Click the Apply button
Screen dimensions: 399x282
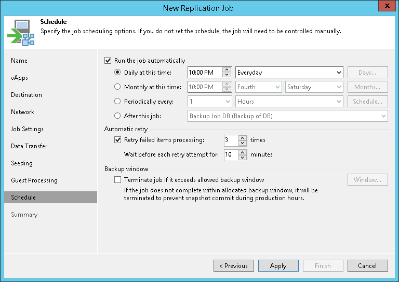click(278, 266)
